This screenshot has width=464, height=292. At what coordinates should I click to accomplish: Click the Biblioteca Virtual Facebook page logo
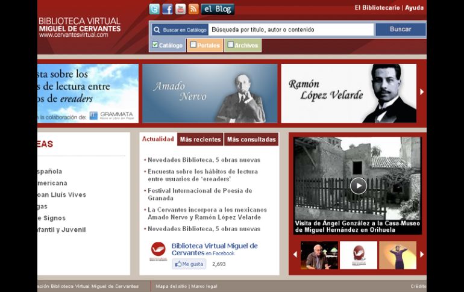pyautogui.click(x=158, y=250)
